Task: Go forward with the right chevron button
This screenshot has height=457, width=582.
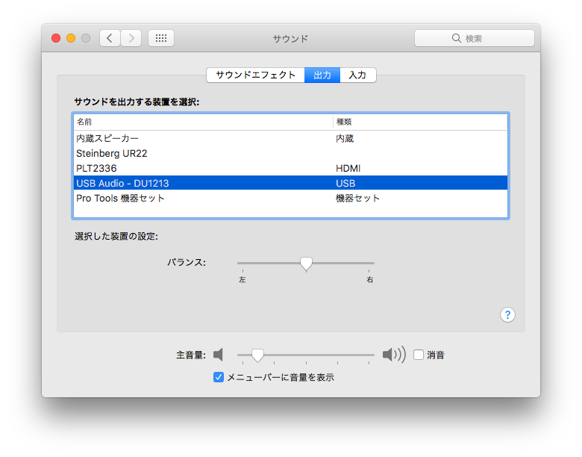Action: (x=131, y=38)
